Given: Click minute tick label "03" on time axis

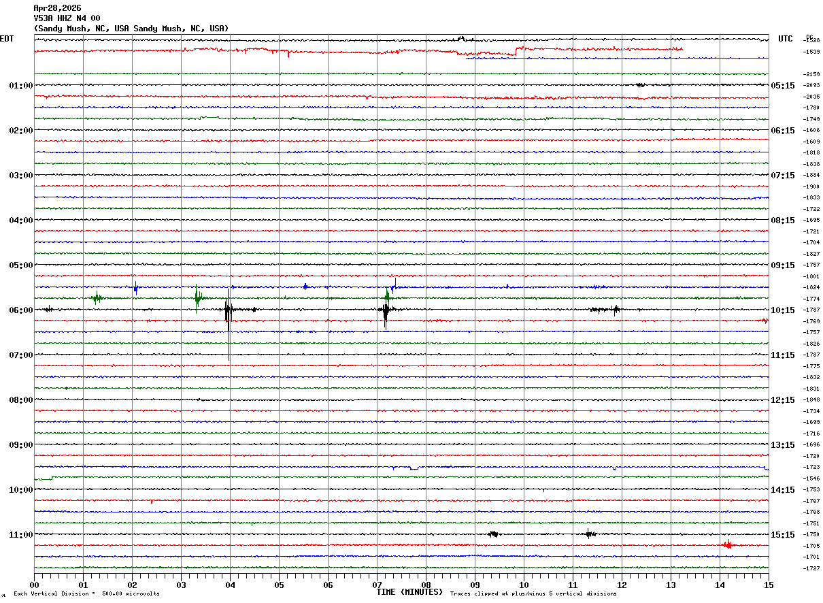Looking at the screenshot, I should coord(181,585).
